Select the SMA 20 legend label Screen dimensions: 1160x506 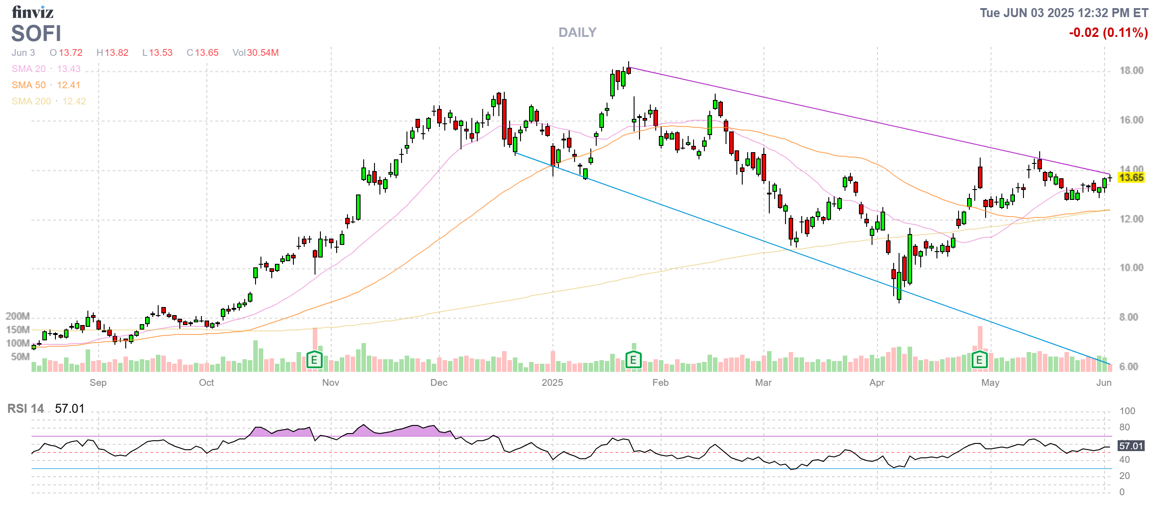pyautogui.click(x=28, y=69)
